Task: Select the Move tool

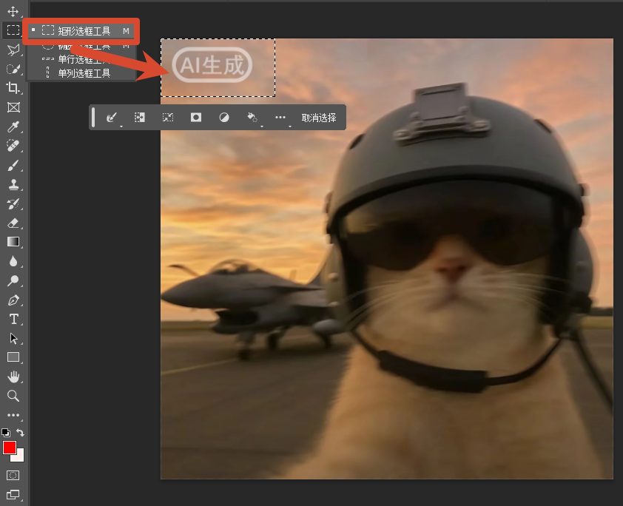Action: click(x=13, y=12)
